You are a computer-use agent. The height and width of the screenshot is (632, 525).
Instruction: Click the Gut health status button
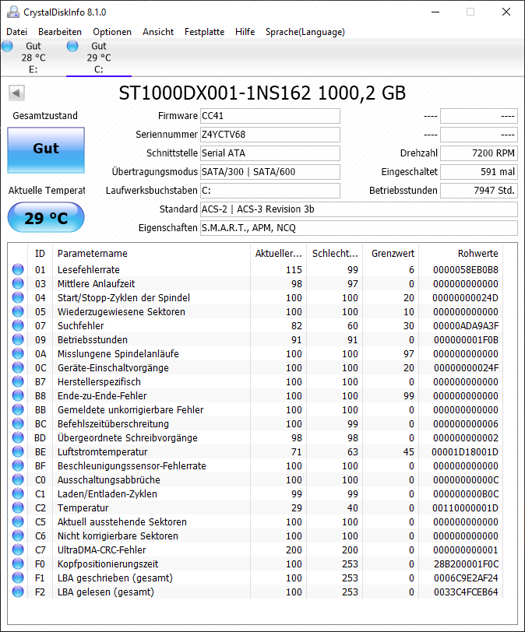coord(46,150)
